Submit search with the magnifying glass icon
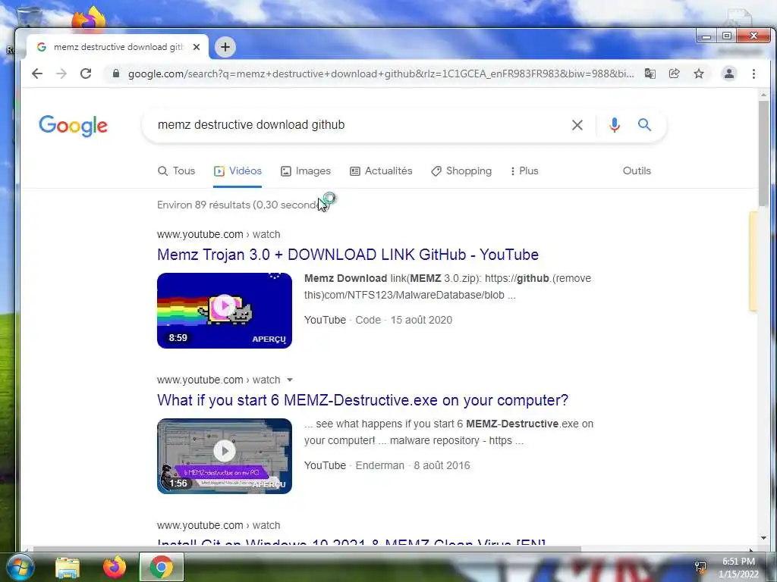 click(x=644, y=125)
